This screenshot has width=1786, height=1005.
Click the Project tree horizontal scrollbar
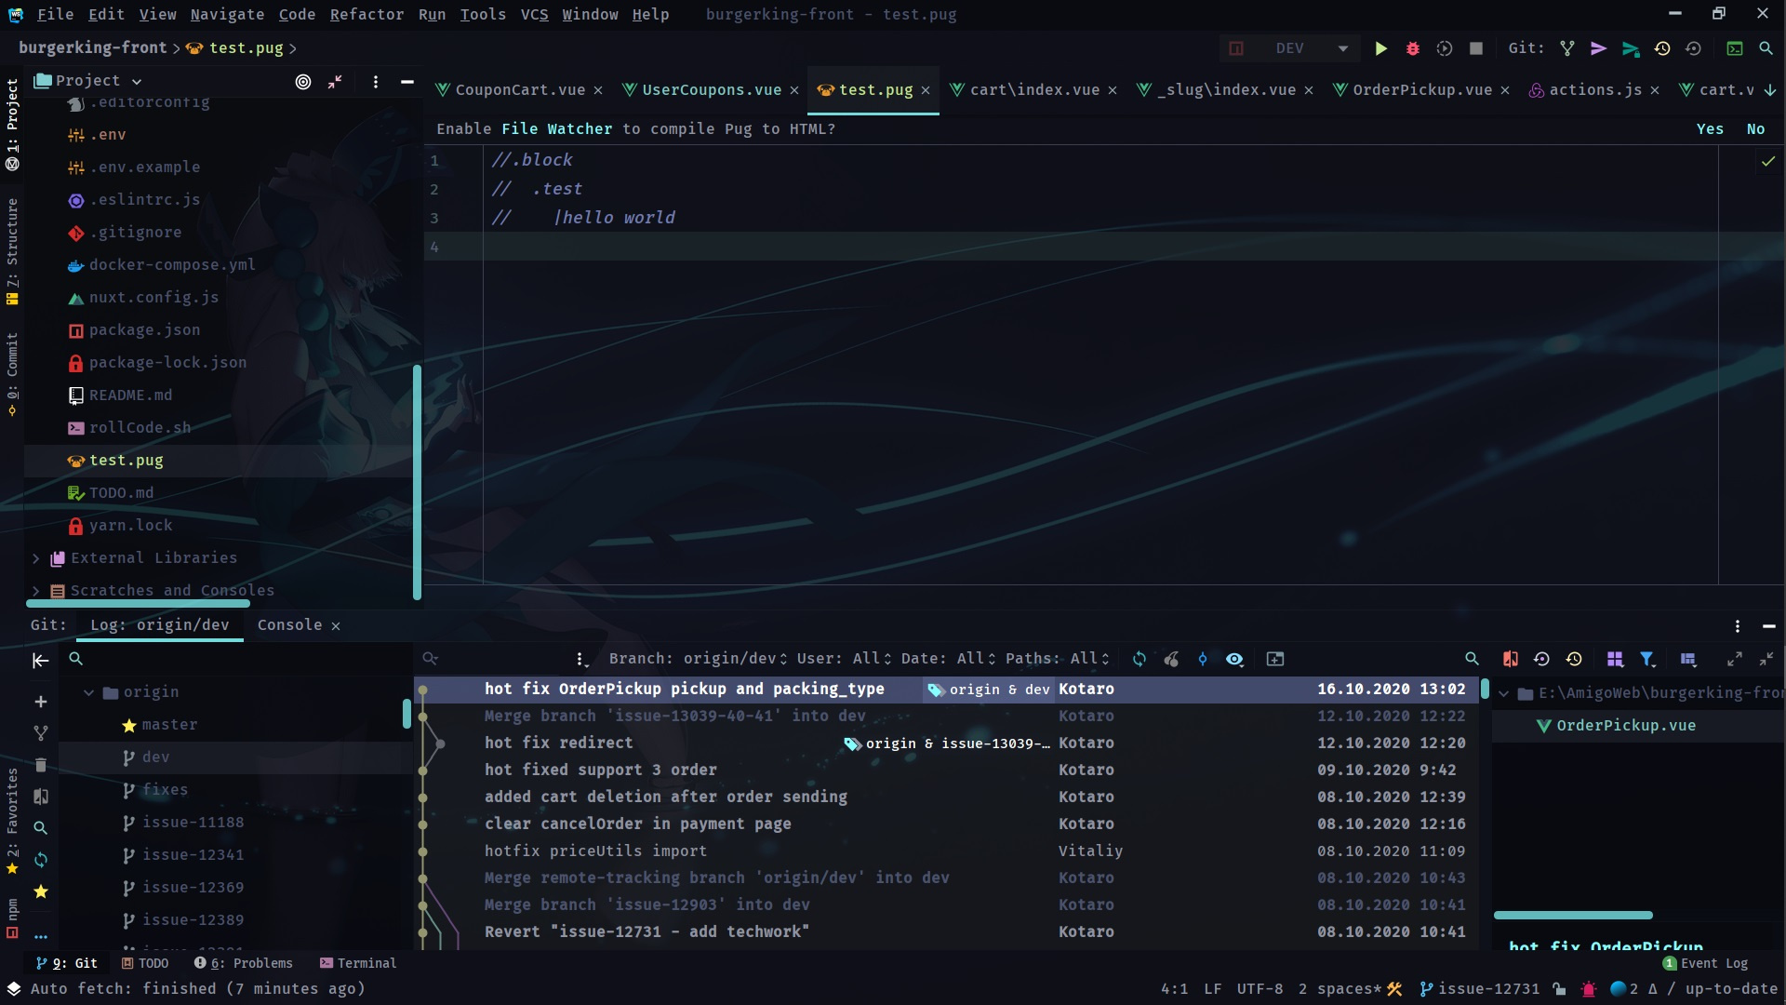click(x=138, y=603)
